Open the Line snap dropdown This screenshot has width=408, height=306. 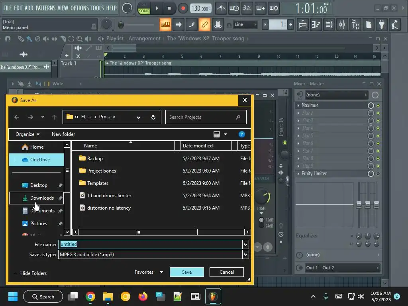coord(245,24)
